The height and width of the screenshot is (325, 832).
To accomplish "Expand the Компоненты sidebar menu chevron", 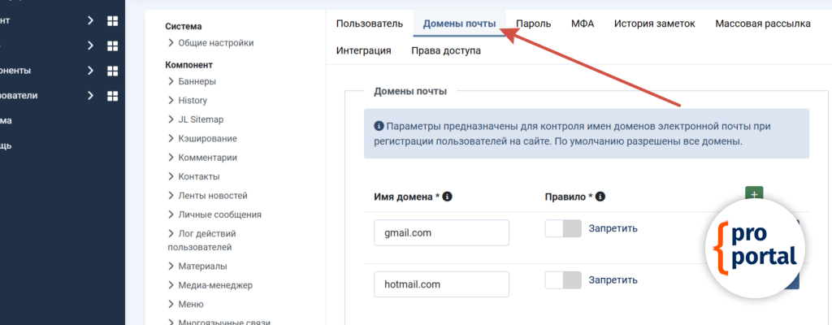I will [91, 71].
